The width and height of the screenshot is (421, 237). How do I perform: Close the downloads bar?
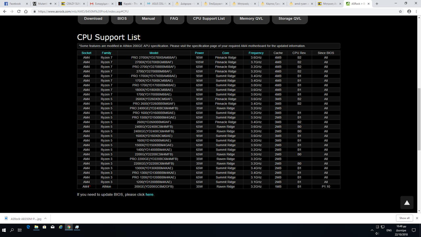click(x=417, y=218)
